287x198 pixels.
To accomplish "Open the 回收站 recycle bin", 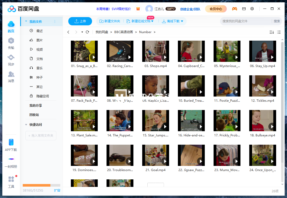I will (34, 115).
